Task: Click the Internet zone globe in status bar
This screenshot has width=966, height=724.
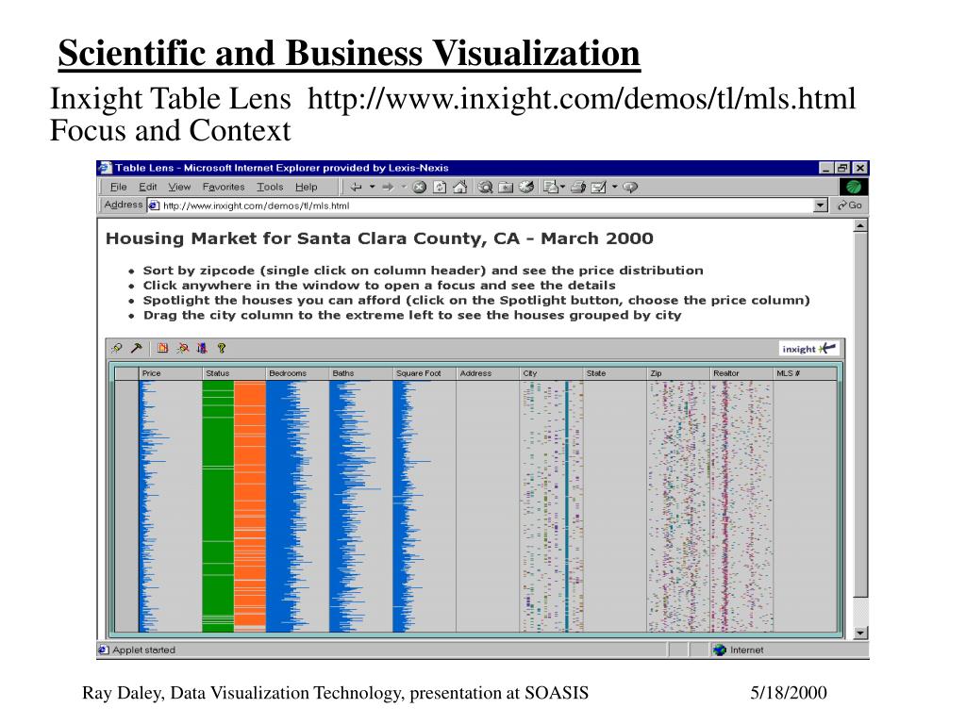Action: click(x=720, y=650)
